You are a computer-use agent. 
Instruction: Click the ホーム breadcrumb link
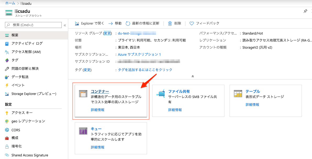10,3
